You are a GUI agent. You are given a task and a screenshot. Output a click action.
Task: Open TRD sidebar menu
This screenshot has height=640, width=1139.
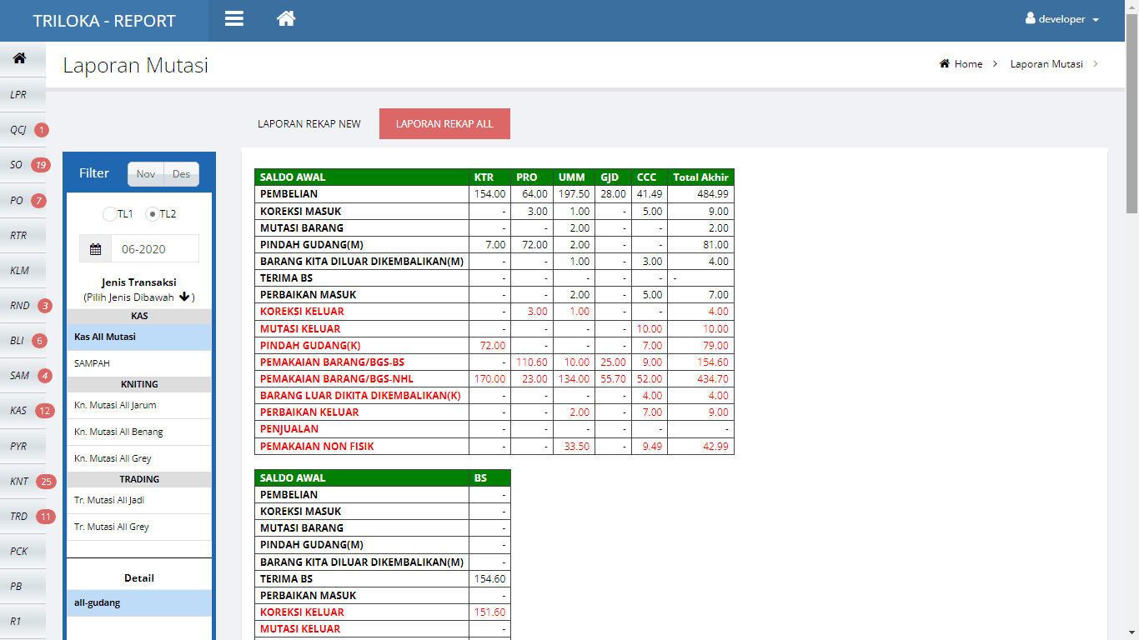click(x=23, y=517)
